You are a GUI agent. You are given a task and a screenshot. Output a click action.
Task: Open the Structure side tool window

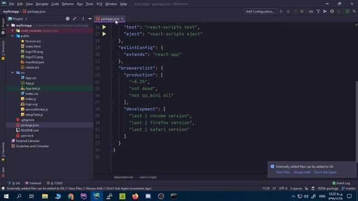(x=3, y=51)
